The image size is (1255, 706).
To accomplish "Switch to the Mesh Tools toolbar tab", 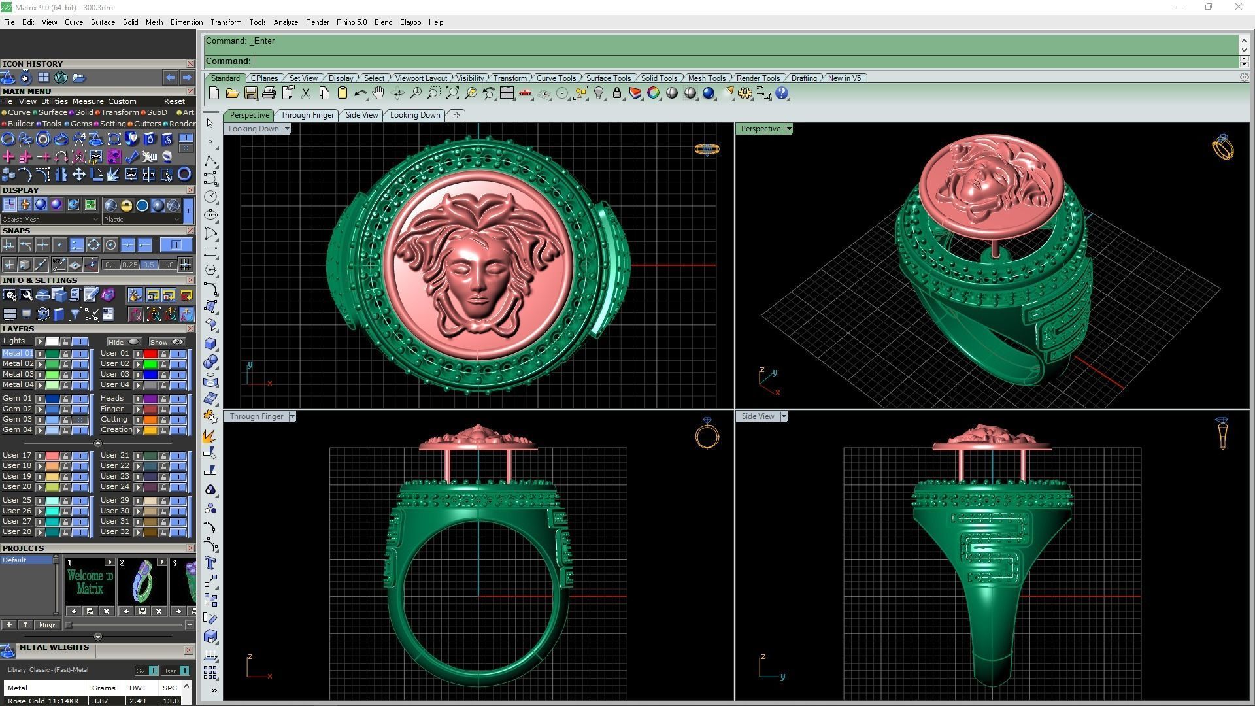I will [x=707, y=78].
